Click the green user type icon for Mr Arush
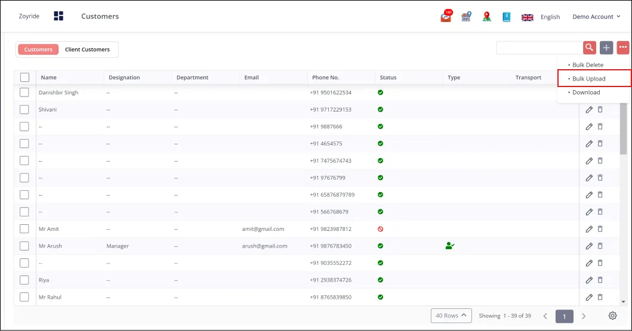The width and height of the screenshot is (632, 331). pos(450,245)
